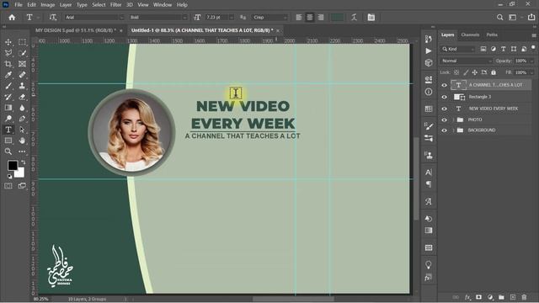The height and width of the screenshot is (303, 539).
Task: Click the zoom percentage field in status bar
Action: coord(41,300)
